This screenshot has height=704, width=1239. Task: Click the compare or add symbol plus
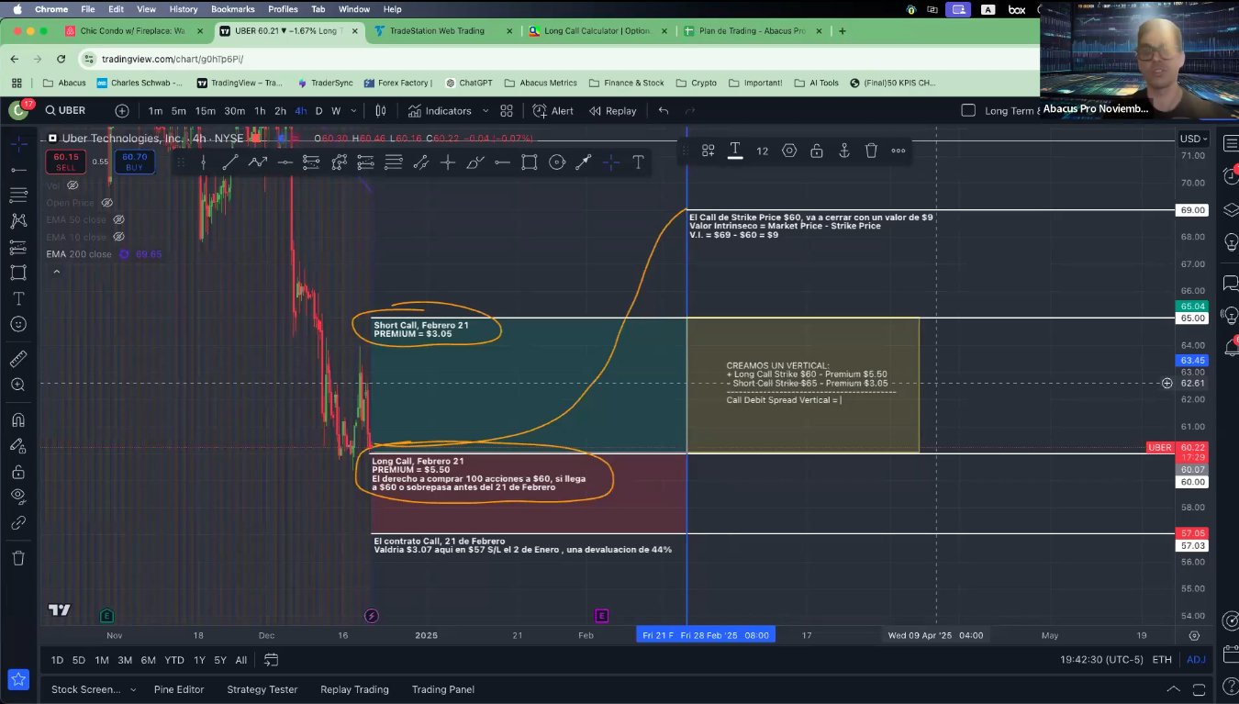tap(122, 111)
